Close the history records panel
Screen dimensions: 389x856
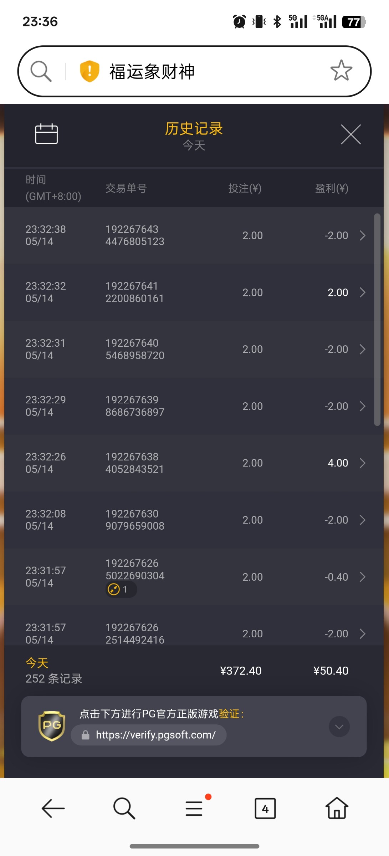(x=350, y=134)
